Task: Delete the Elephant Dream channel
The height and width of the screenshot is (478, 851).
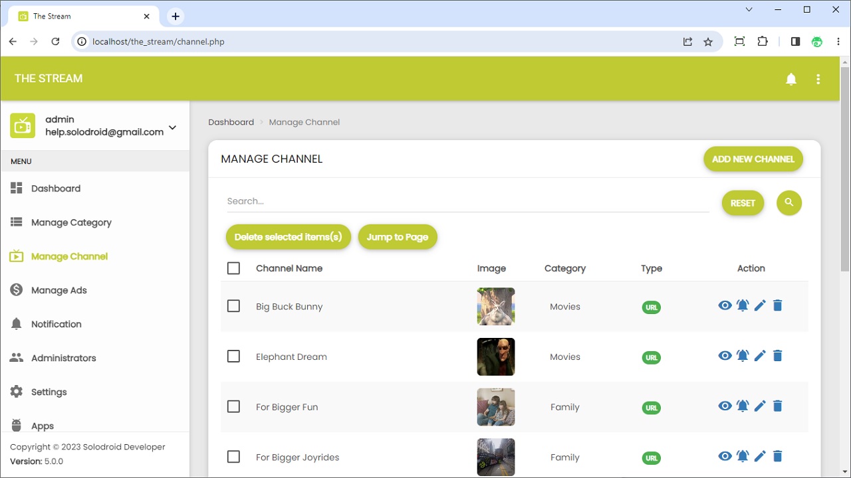Action: pos(777,356)
